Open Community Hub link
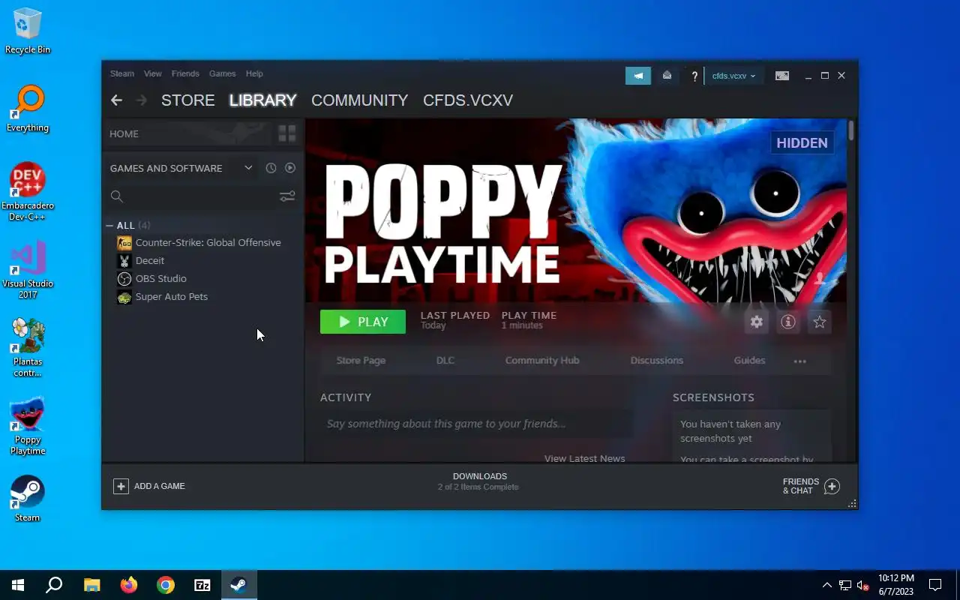Image resolution: width=960 pixels, height=600 pixels. [x=542, y=360]
